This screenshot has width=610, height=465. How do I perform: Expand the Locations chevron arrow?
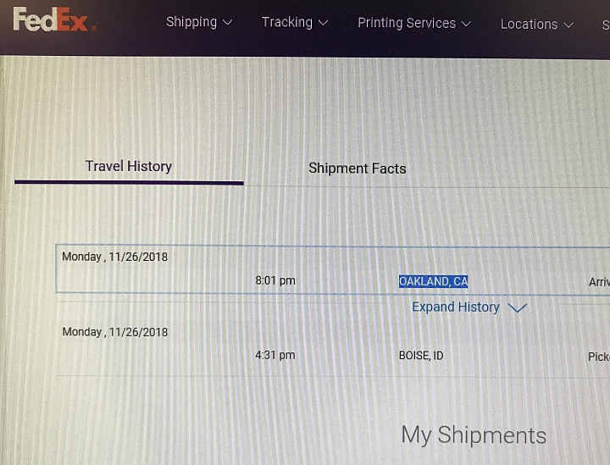568,25
